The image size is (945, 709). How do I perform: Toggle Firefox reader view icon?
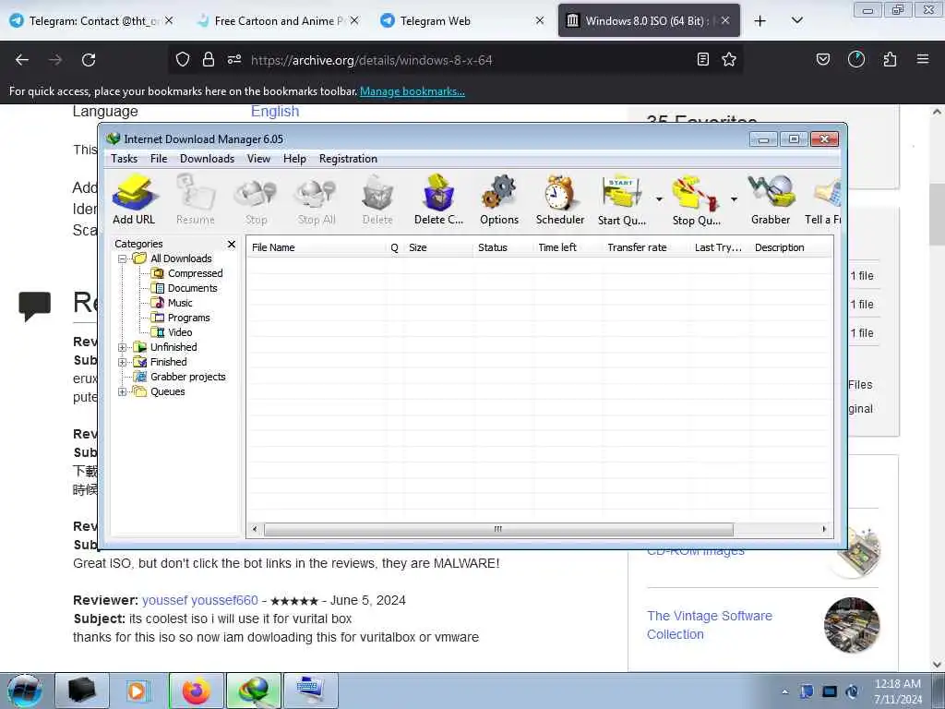tap(702, 59)
